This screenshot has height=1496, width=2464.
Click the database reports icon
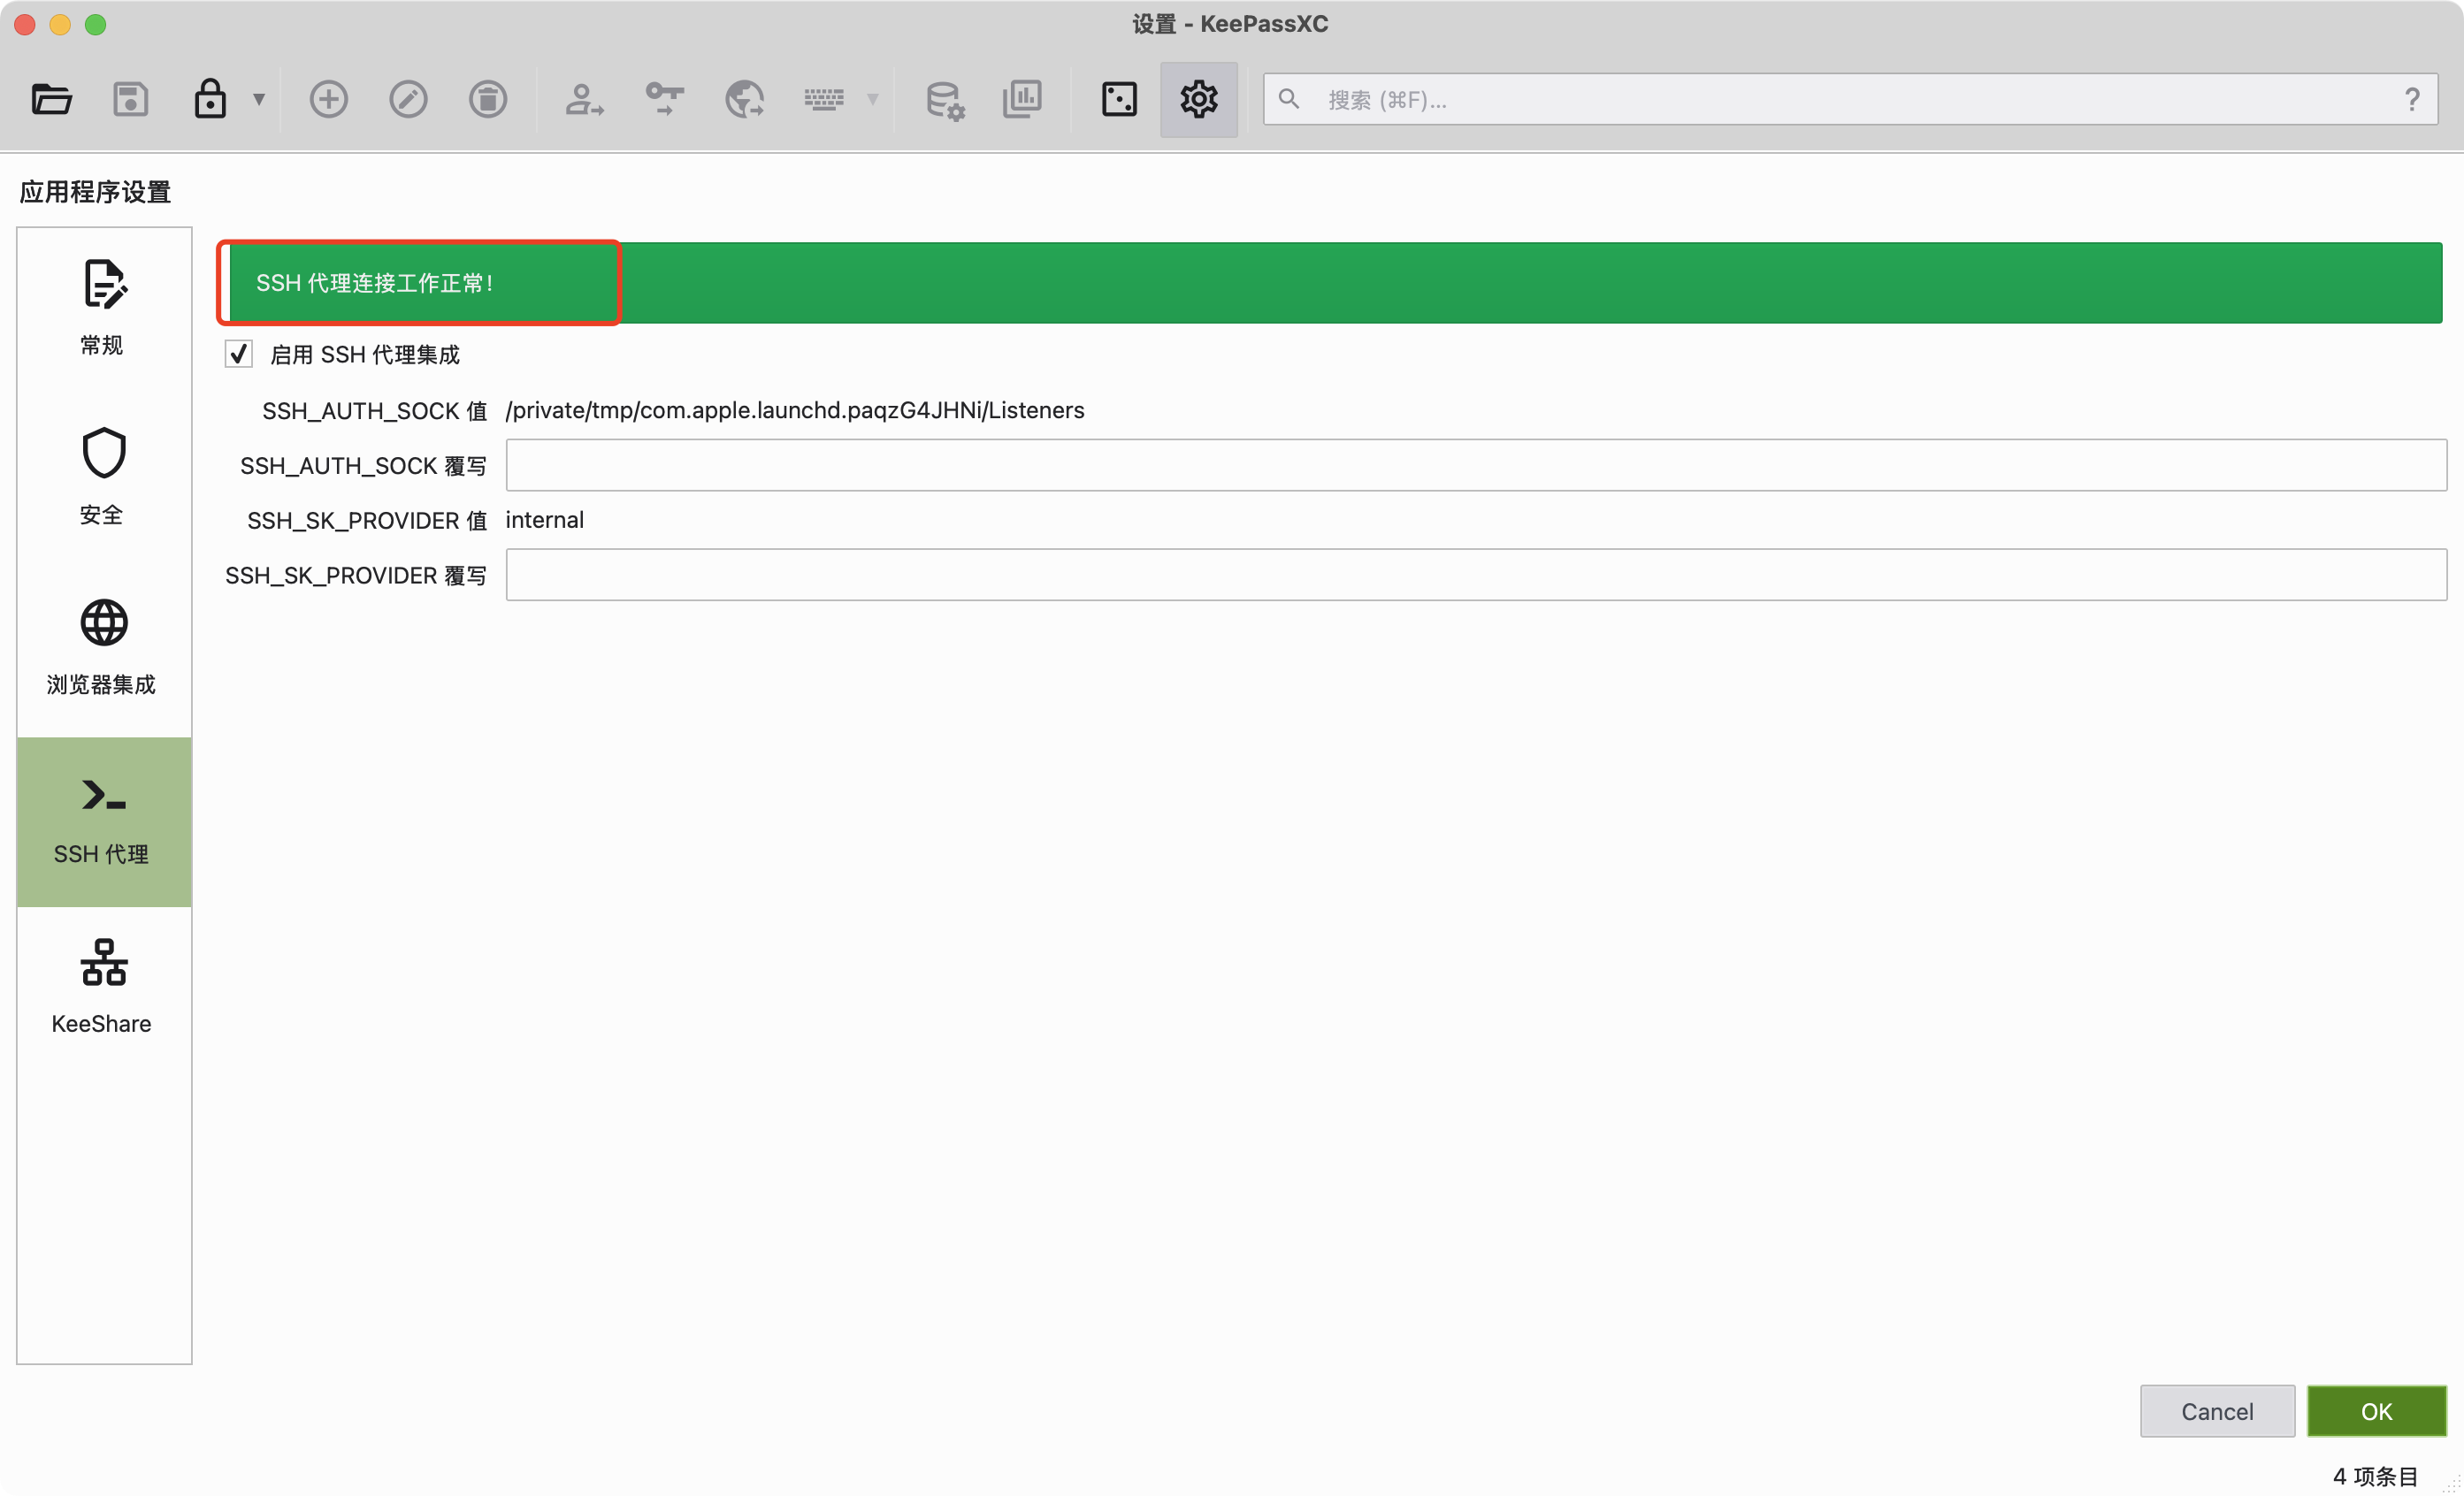pos(1022,99)
